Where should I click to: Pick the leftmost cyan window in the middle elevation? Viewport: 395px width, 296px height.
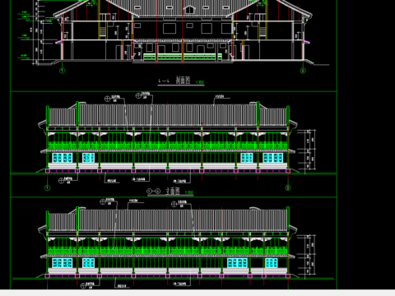[63, 158]
